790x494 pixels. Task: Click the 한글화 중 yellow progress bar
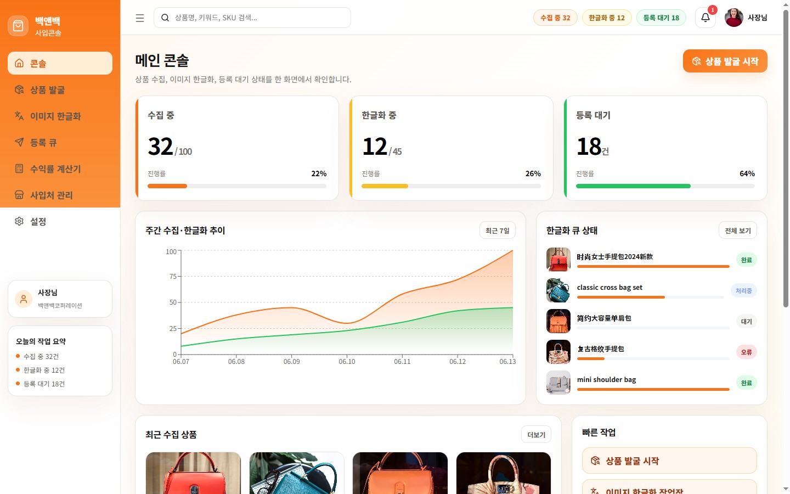451,186
